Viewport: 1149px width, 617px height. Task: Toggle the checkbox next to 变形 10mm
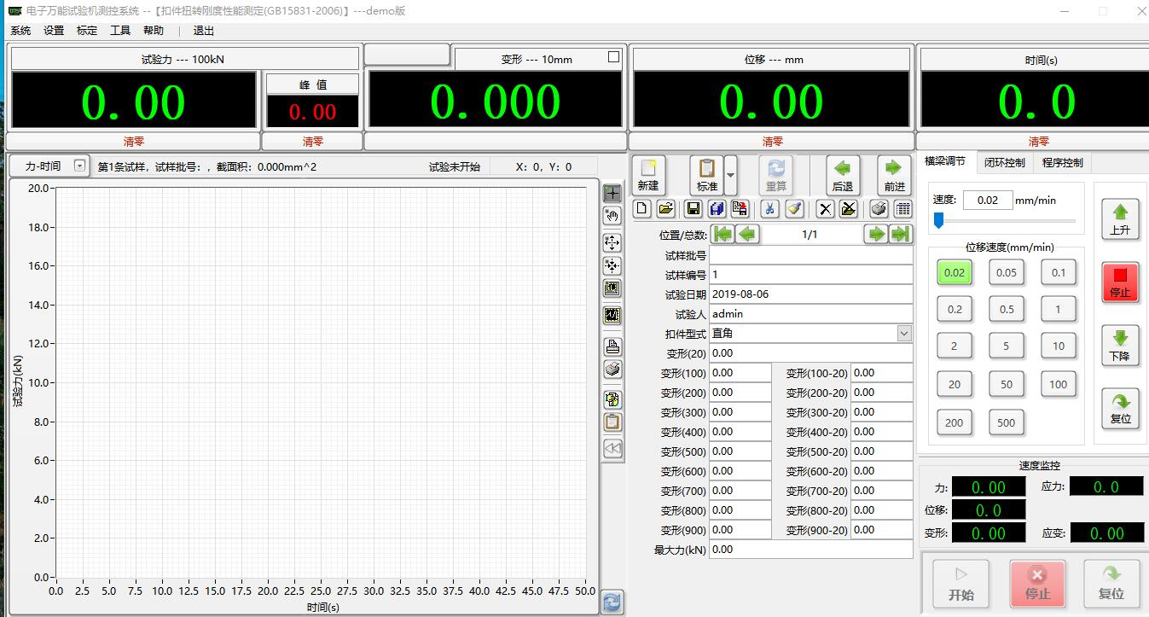tap(613, 57)
